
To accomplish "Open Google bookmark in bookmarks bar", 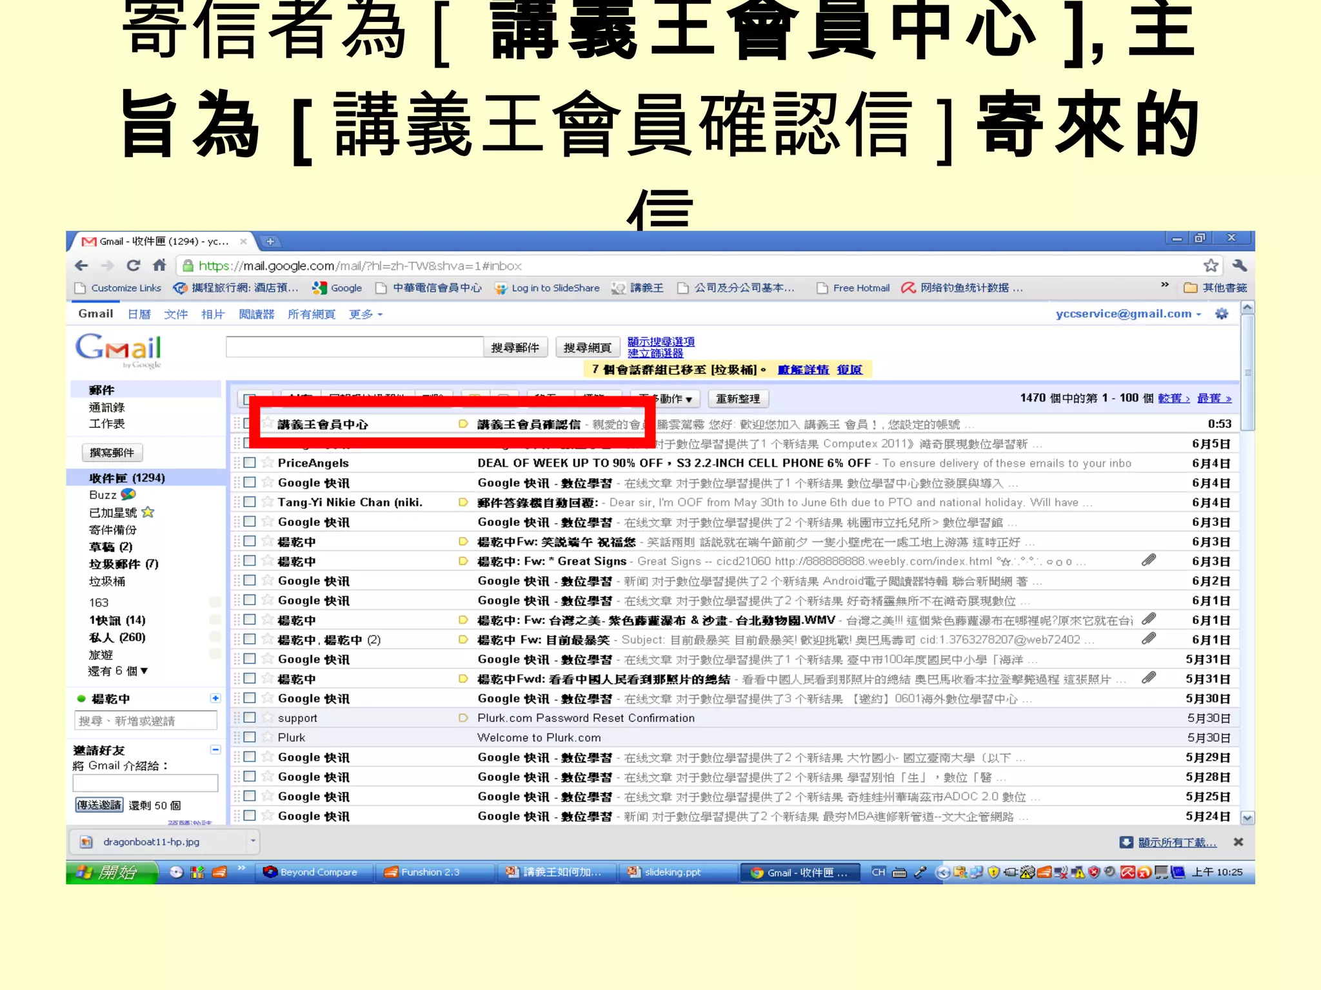I will [x=337, y=288].
